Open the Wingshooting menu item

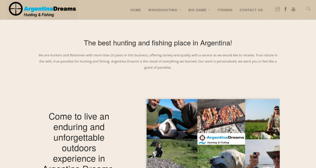coord(162,10)
